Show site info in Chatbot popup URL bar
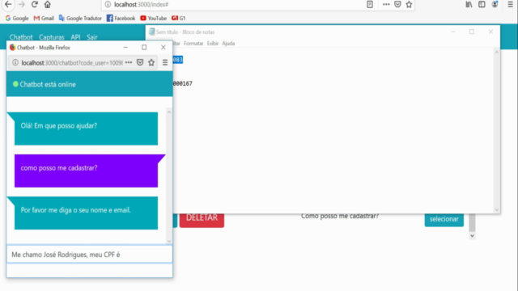 pos(15,62)
